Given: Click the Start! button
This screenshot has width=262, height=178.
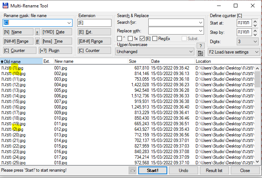Looking at the screenshot, I should pyautogui.click(x=153, y=171).
